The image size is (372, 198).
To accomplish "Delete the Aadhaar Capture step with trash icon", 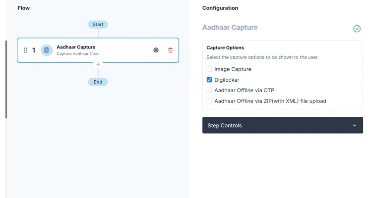I will [x=170, y=50].
